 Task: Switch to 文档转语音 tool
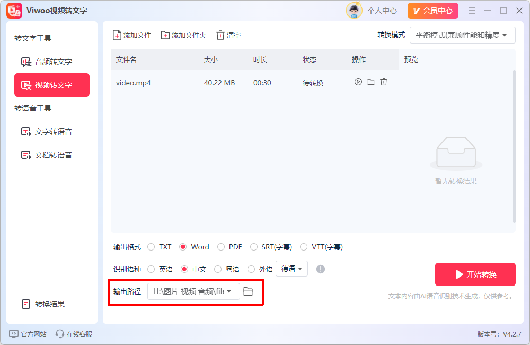pyautogui.click(x=52, y=155)
